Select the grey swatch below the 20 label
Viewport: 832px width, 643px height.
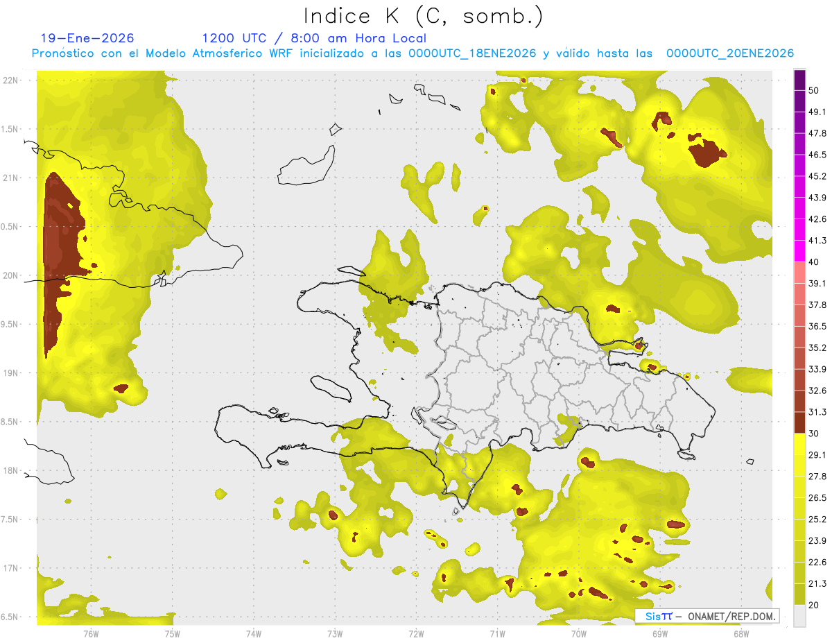click(799, 616)
